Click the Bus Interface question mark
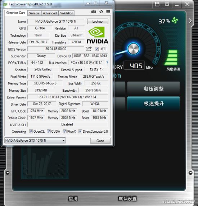 coord(107,63)
